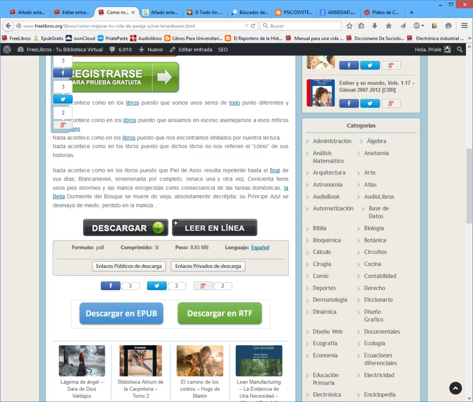Click the DESCARGAR button
This screenshot has width=473, height=402.
125,228
